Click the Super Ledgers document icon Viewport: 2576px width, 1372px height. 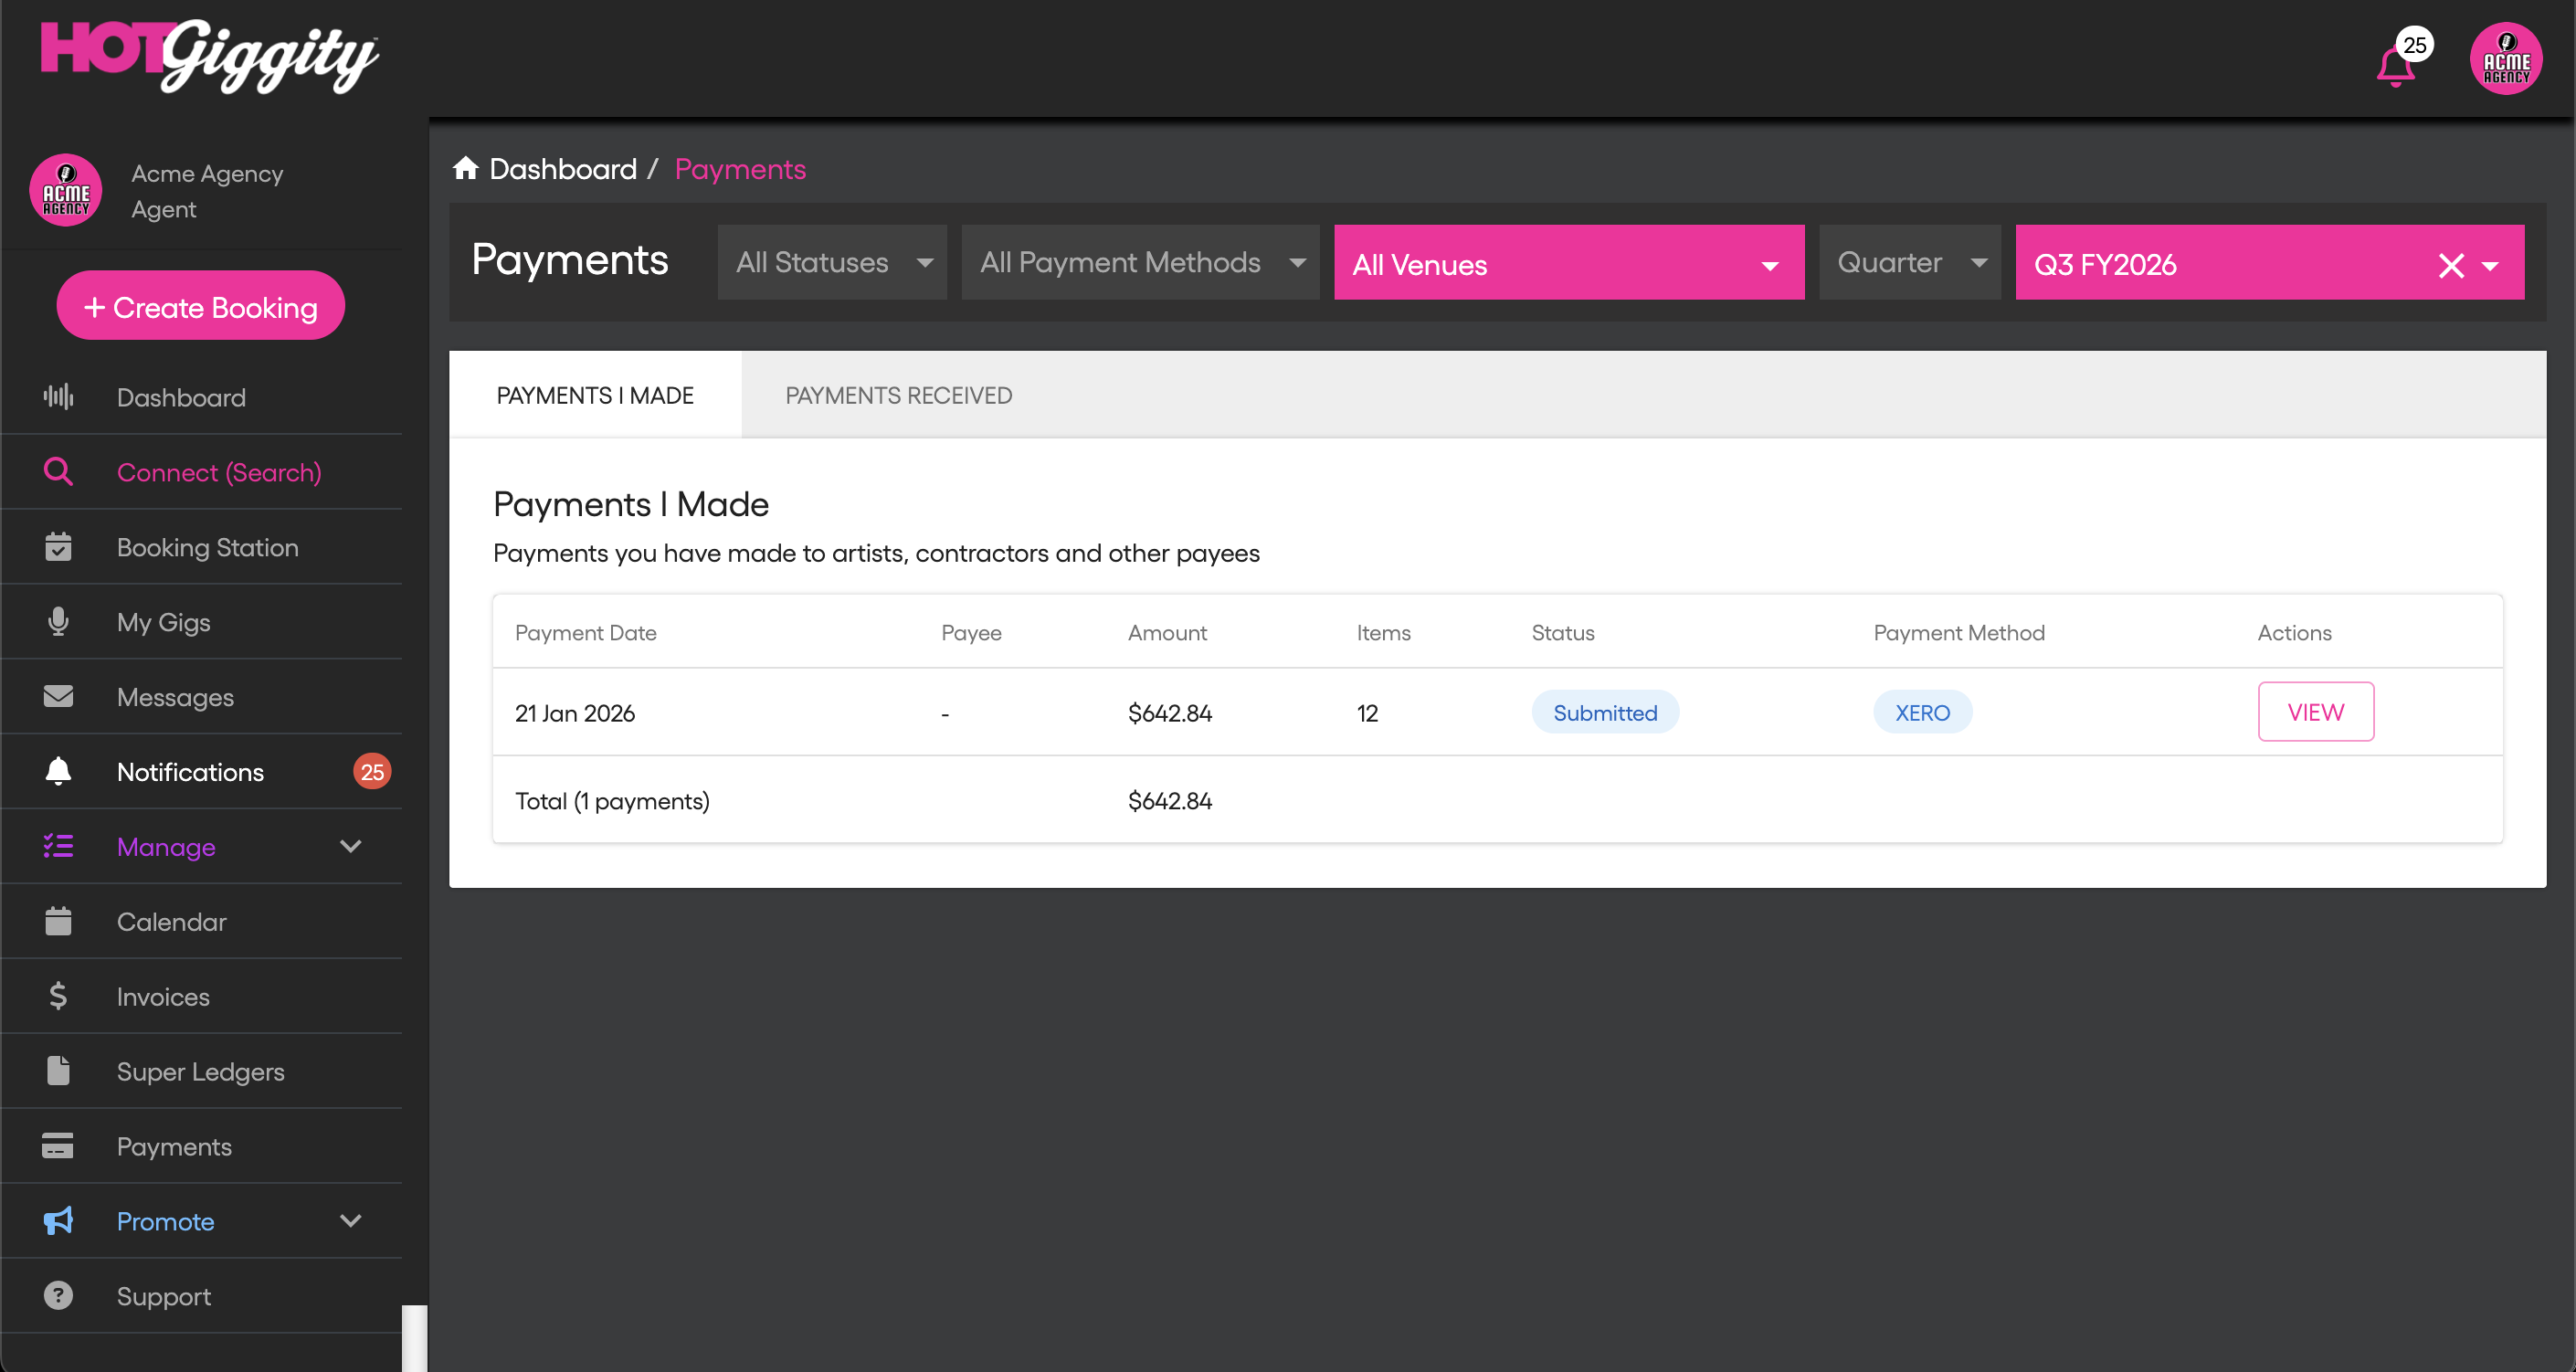click(58, 1071)
